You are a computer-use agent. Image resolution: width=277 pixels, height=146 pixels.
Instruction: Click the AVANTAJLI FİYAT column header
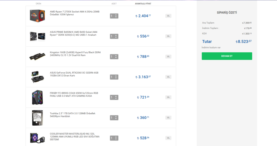[x=143, y=3]
